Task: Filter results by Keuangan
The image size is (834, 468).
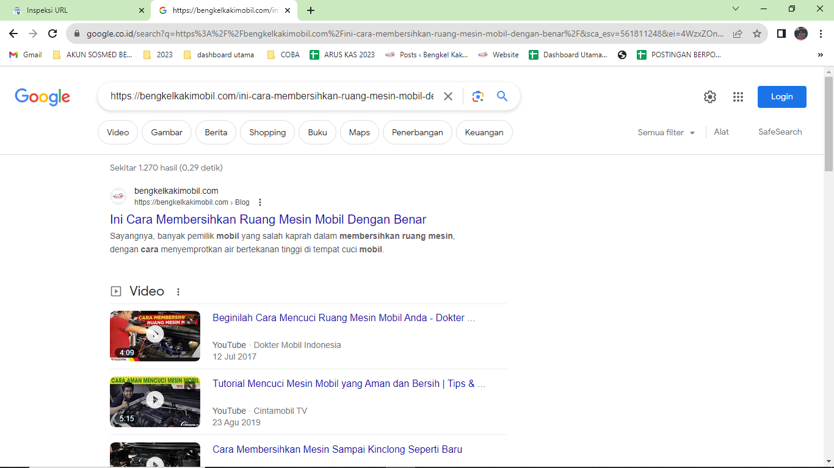Action: 484,132
